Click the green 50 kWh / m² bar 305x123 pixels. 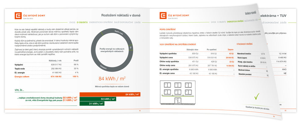[x=98, y=99]
